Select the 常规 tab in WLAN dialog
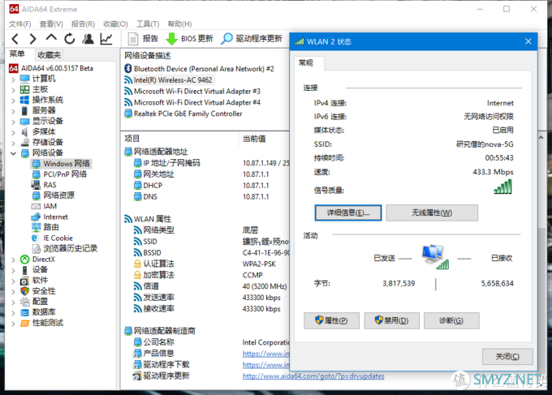 (308, 63)
